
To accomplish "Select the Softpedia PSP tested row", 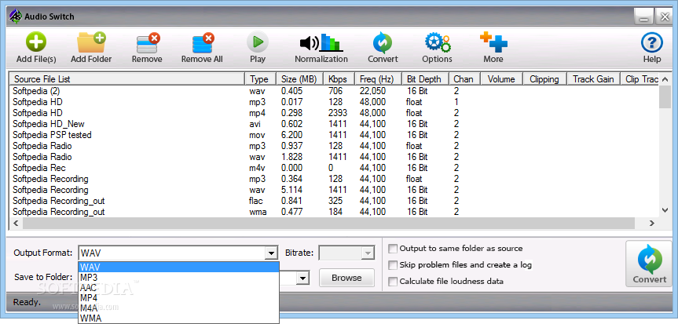I will click(x=334, y=135).
